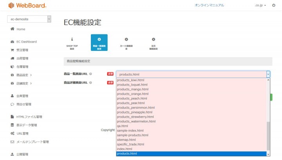Click the 商品設定 gift icon
Screen dimensions: 282x160
(12, 75)
